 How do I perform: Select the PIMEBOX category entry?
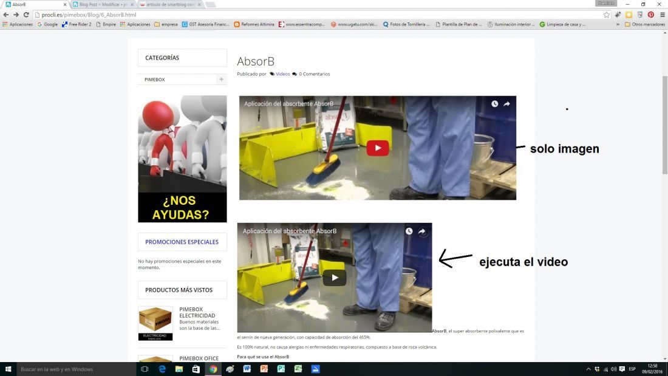[155, 80]
